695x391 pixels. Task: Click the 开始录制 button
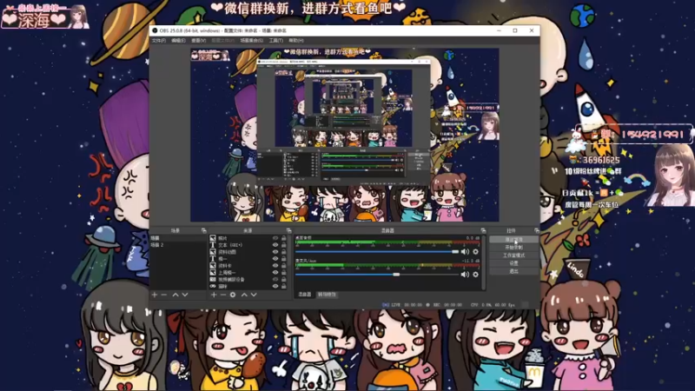(513, 248)
